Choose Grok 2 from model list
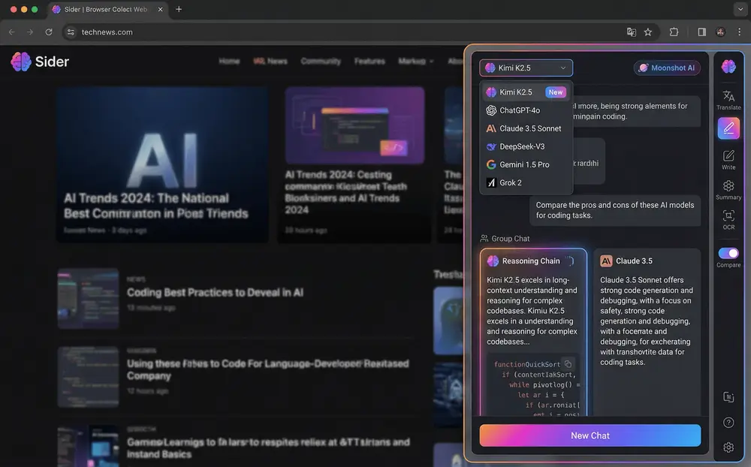Viewport: 751px width, 467px height. (526, 182)
